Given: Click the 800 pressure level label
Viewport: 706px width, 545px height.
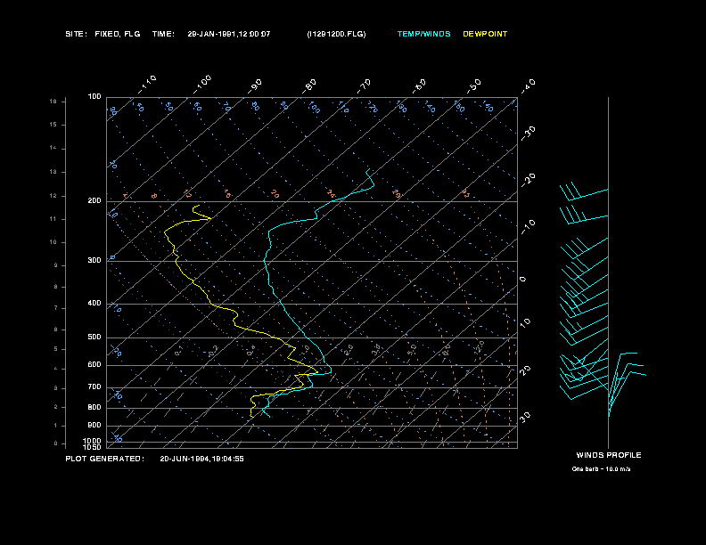Looking at the screenshot, I should (x=94, y=407).
